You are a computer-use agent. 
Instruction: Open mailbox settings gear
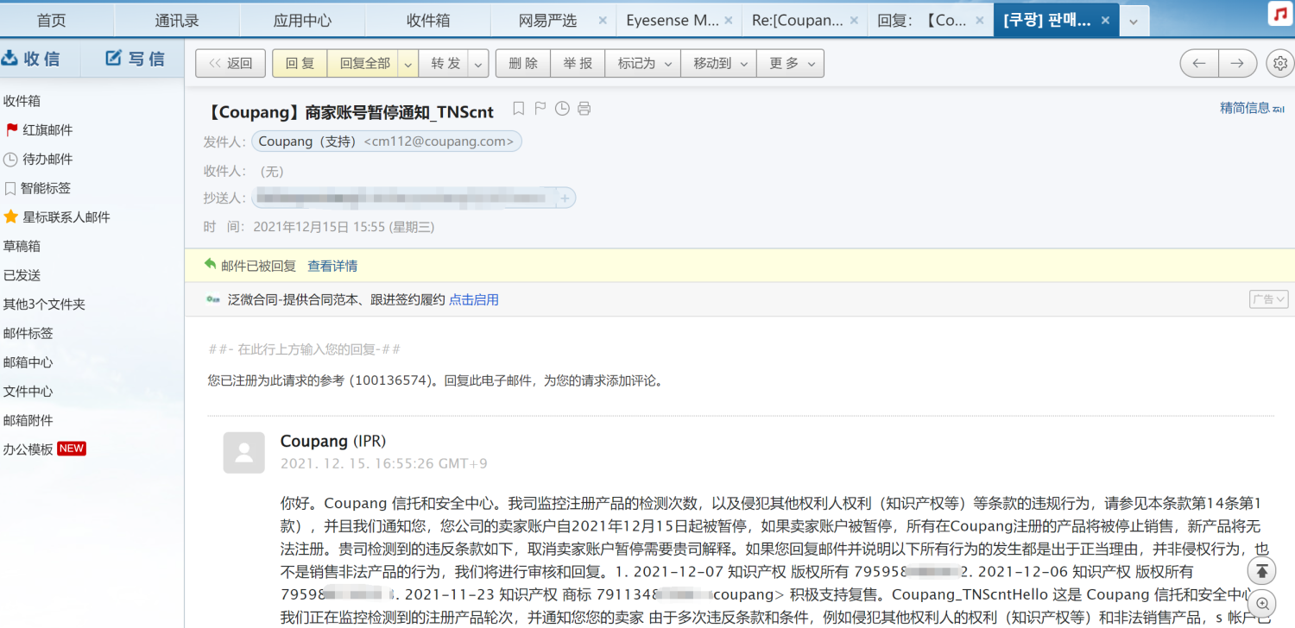click(x=1279, y=63)
